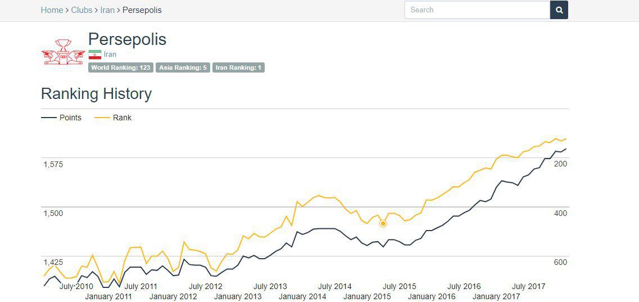Click the Iran flag icon
The height and width of the screenshot is (302, 639).
(95, 55)
